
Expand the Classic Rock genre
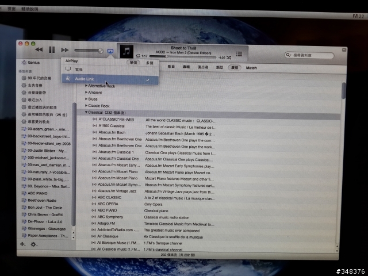(86, 106)
